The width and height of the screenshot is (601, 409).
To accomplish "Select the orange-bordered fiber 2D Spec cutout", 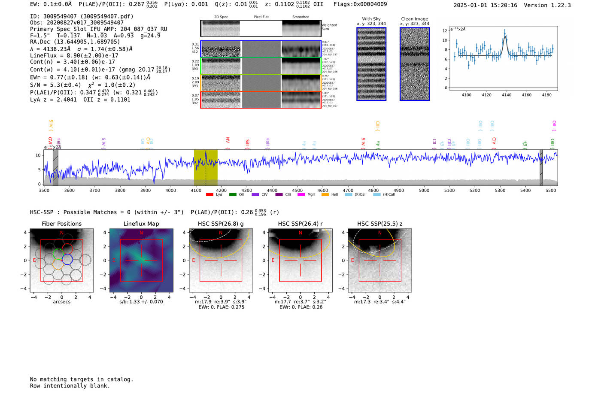I will pos(221,83).
